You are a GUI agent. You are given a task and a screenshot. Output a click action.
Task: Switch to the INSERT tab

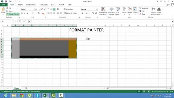tap(20, 5)
